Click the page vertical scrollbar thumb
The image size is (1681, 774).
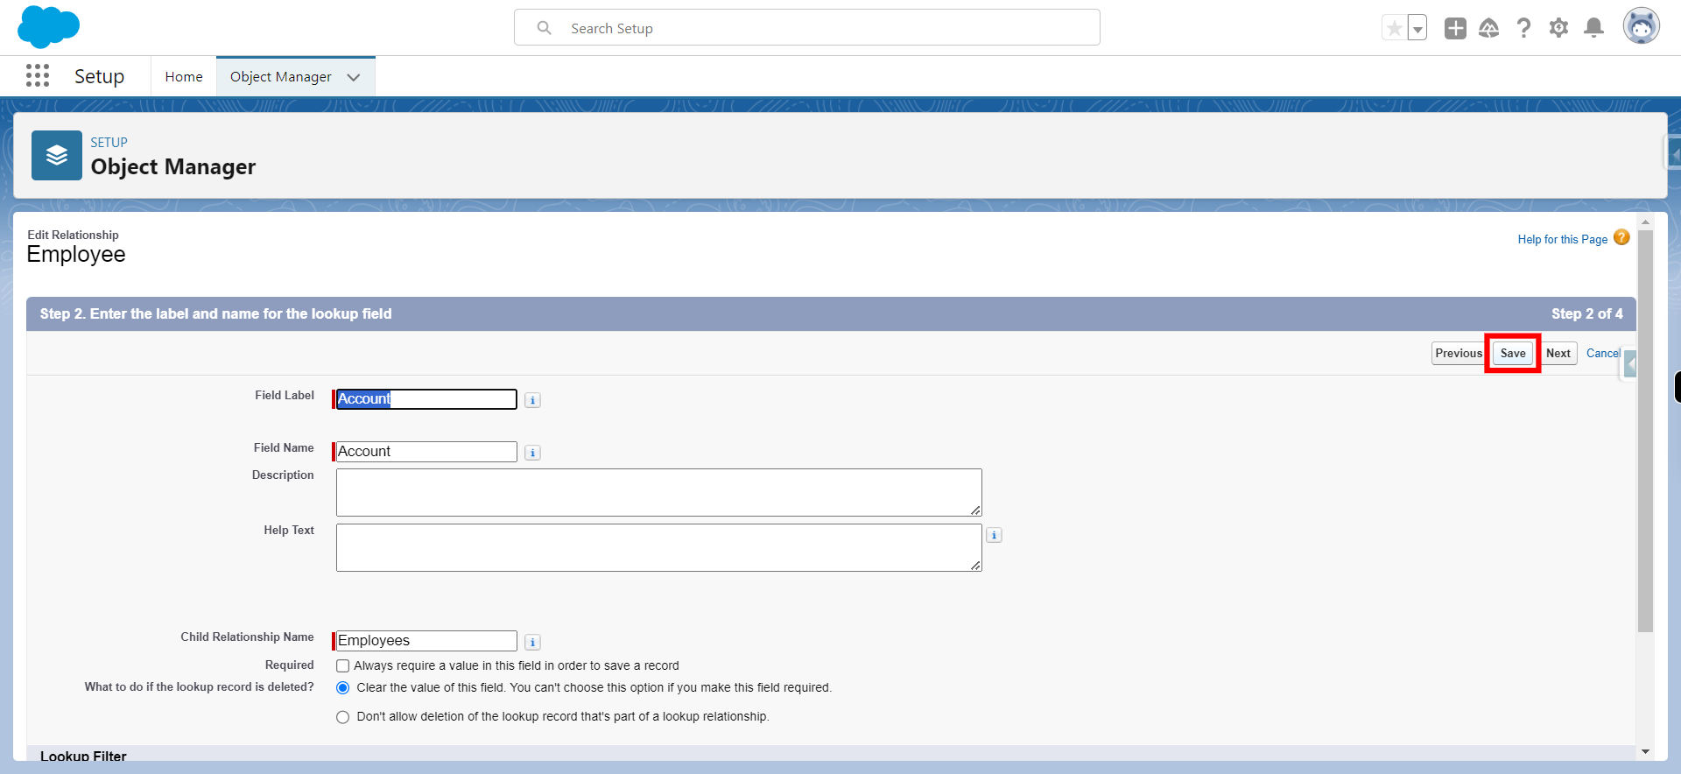click(x=1645, y=431)
